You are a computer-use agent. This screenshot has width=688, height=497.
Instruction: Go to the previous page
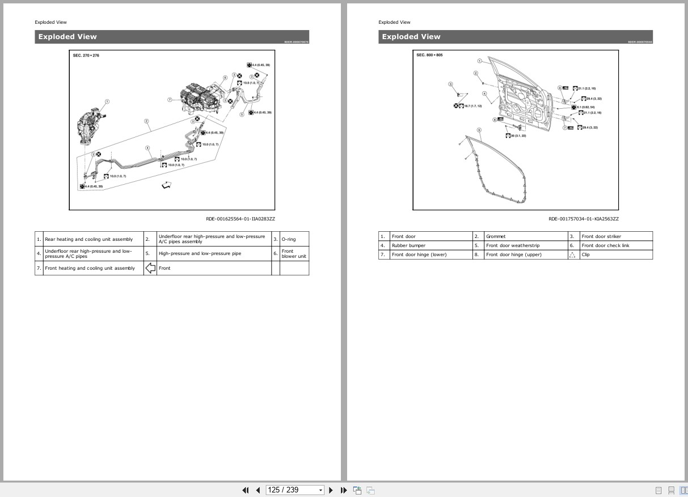pyautogui.click(x=258, y=490)
